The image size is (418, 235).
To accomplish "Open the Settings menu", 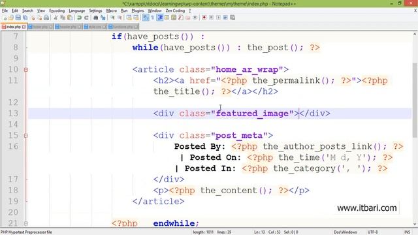I will pos(95,10).
